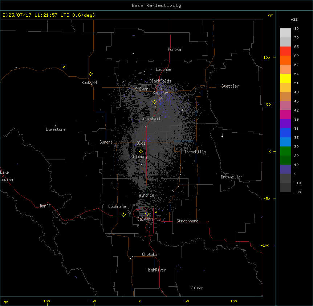Click the Okotoks city label
This screenshot has height=306, width=313.
coord(150,254)
